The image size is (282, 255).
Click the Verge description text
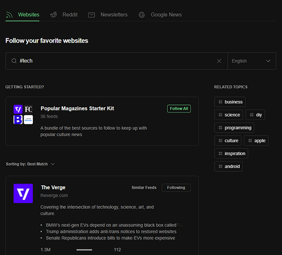pos(97,210)
